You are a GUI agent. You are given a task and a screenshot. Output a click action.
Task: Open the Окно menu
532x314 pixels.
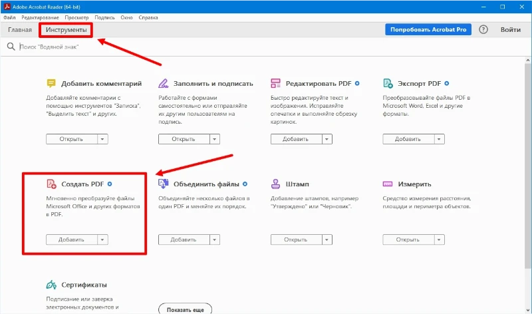pos(126,17)
